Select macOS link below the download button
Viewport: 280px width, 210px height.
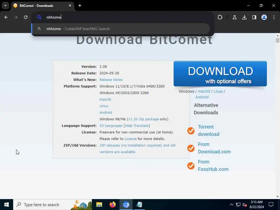204,91
